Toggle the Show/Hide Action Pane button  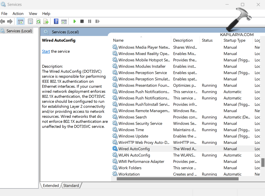click(x=64, y=21)
